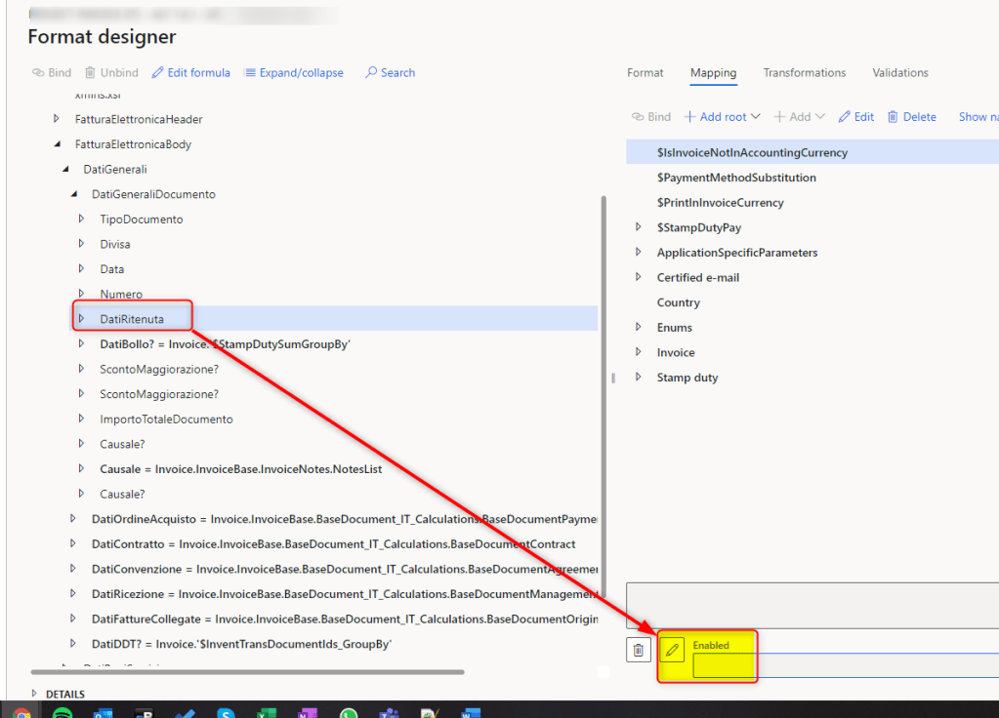This screenshot has width=999, height=718.
Task: Expand the DatiRitenuta tree node
Action: (82, 319)
